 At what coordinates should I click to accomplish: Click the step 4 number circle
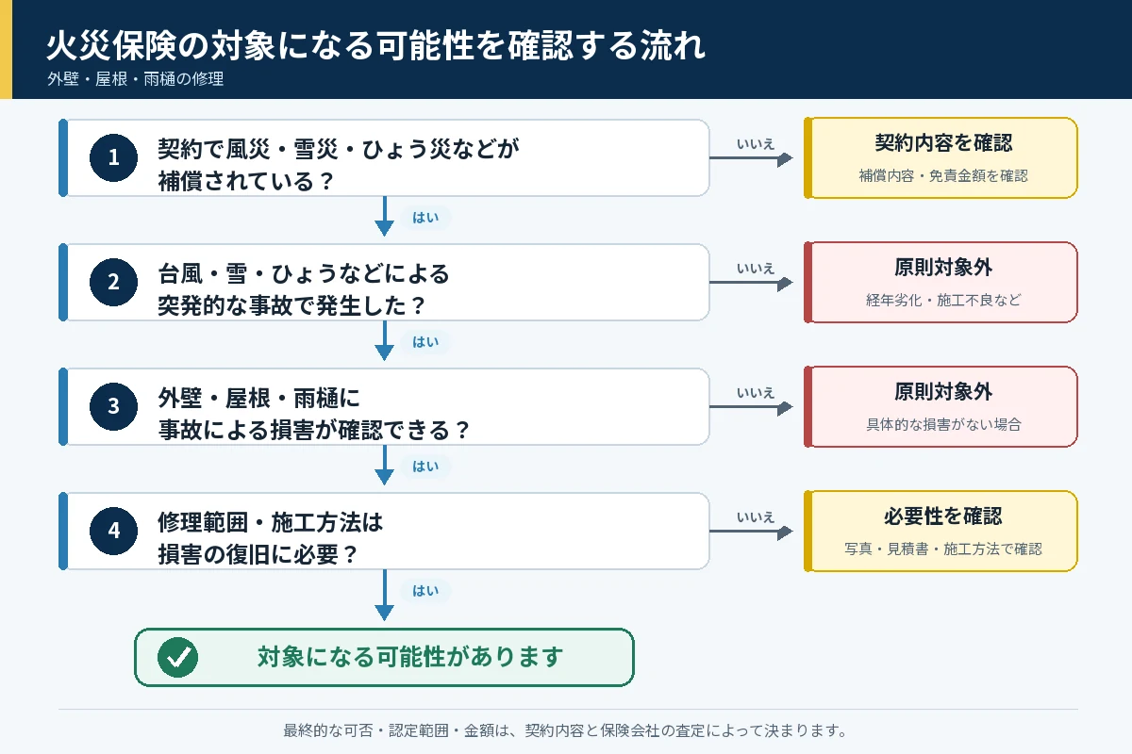point(114,531)
